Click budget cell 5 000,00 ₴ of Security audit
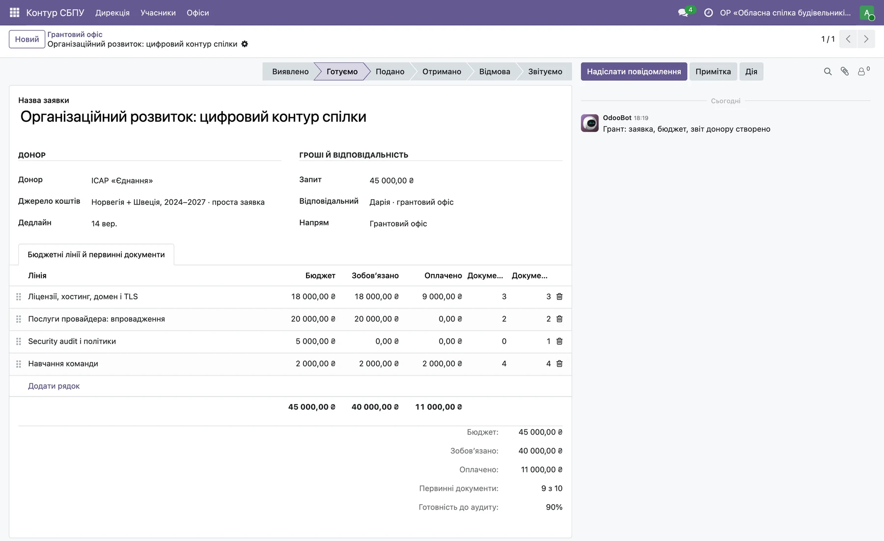This screenshot has height=541, width=884. [x=315, y=341]
